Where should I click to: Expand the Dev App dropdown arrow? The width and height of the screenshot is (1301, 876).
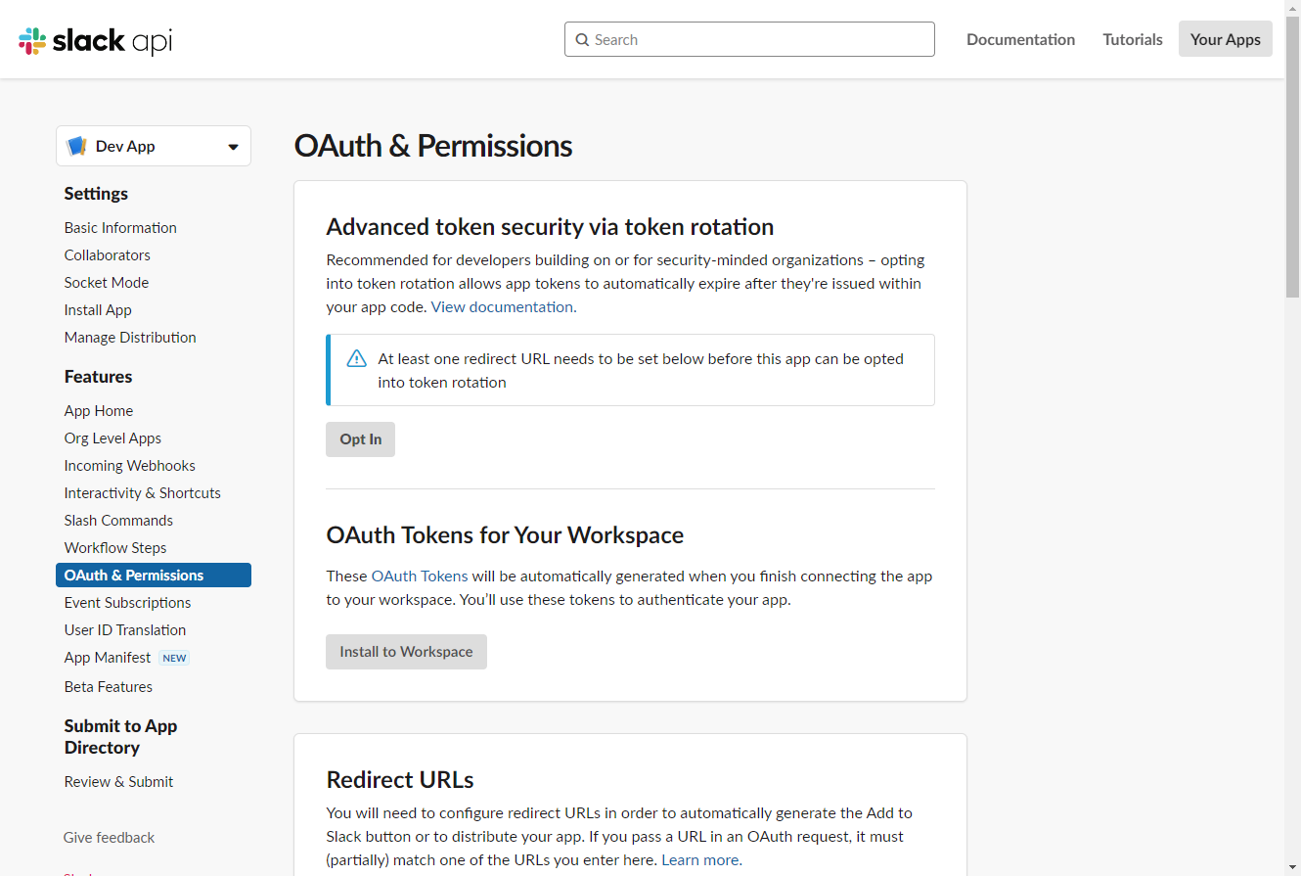click(x=233, y=147)
